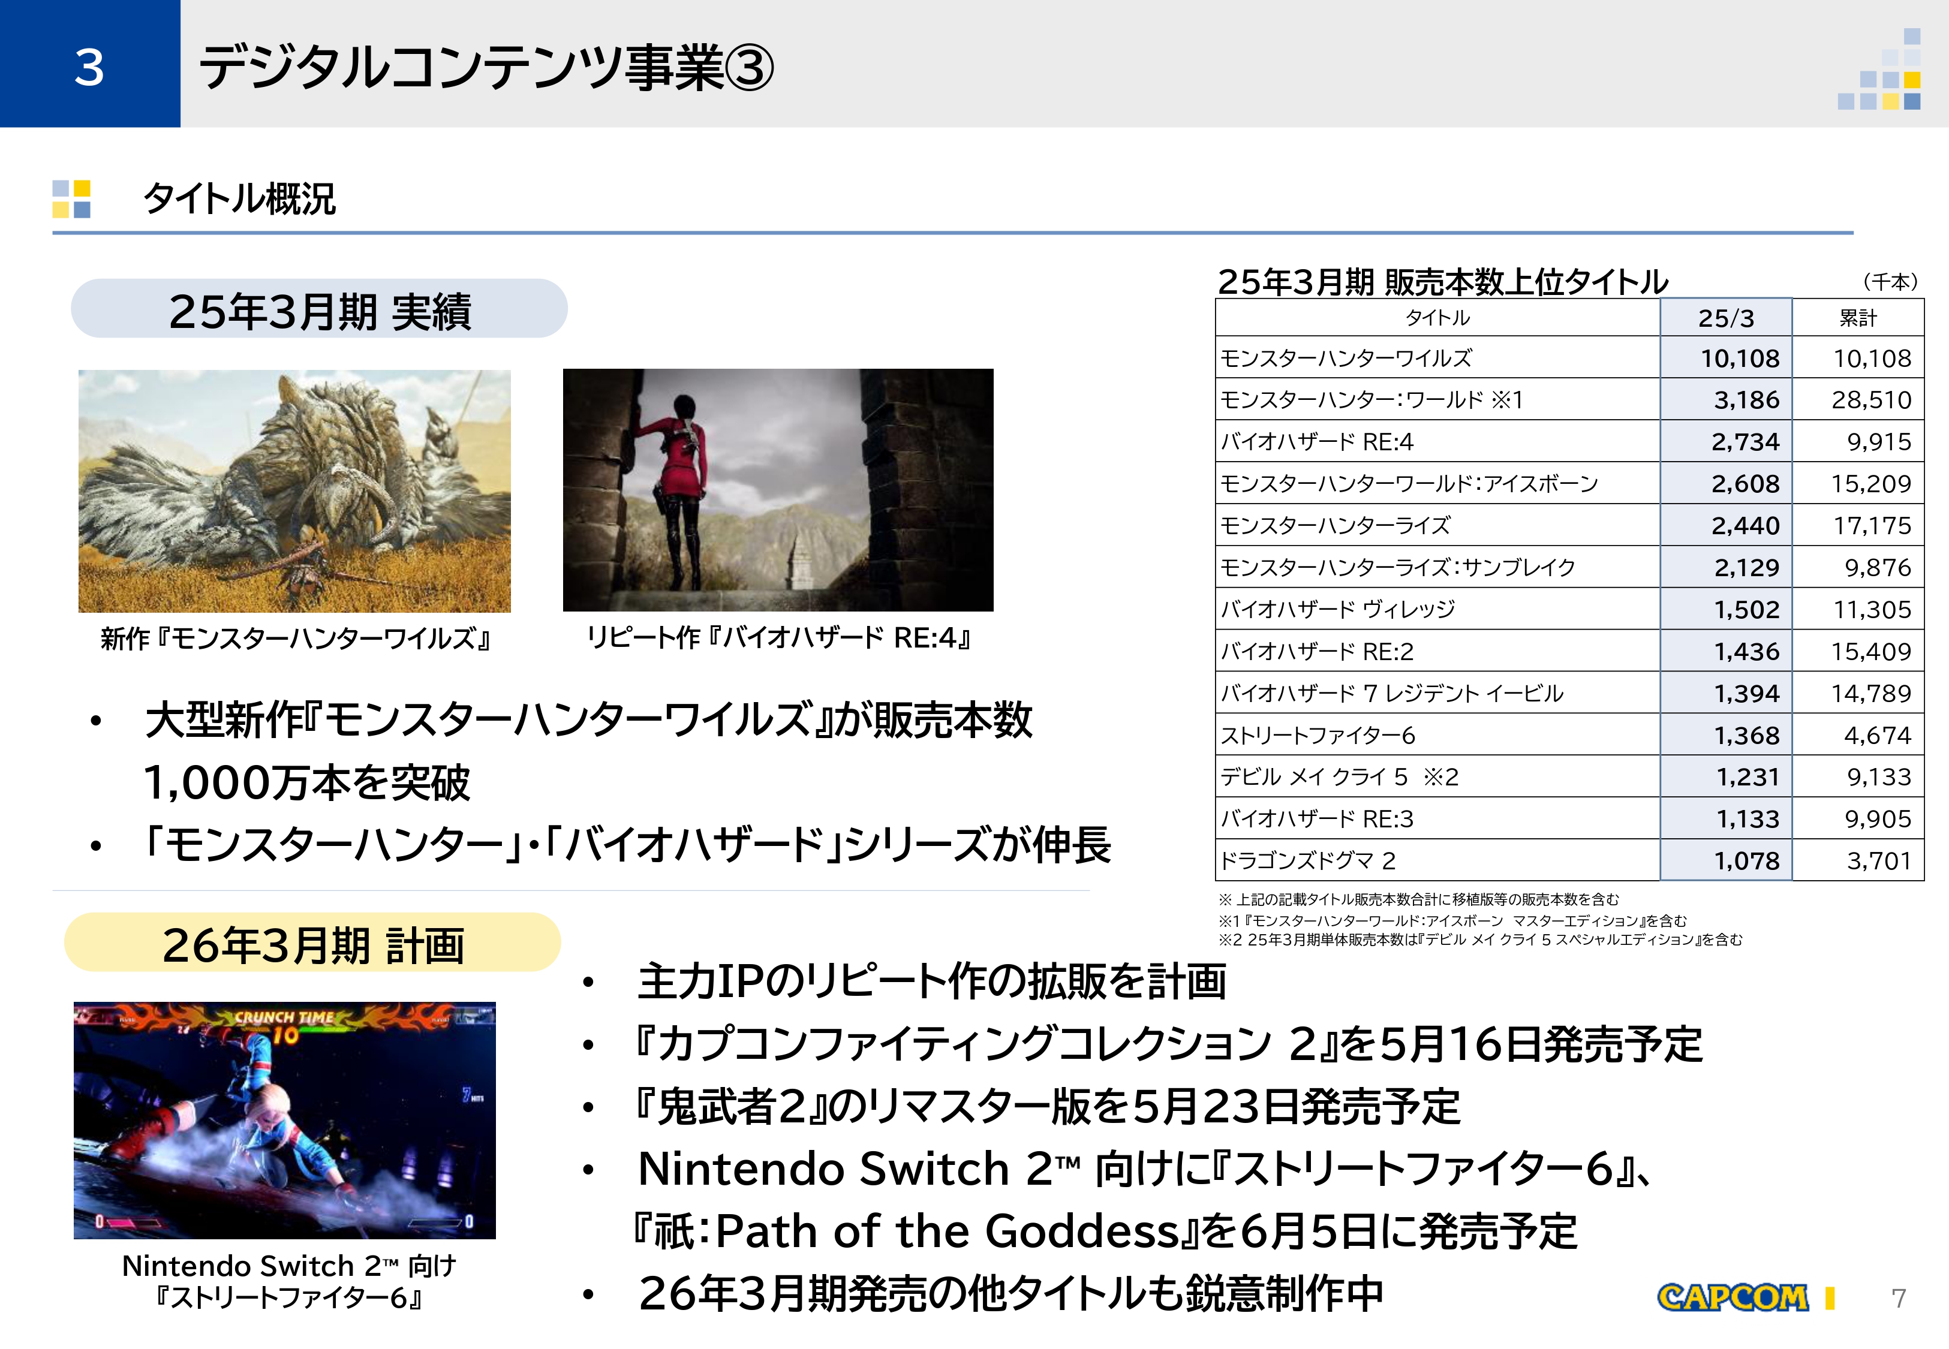
Task: Click the section number 3 blue box
Action: coord(89,64)
